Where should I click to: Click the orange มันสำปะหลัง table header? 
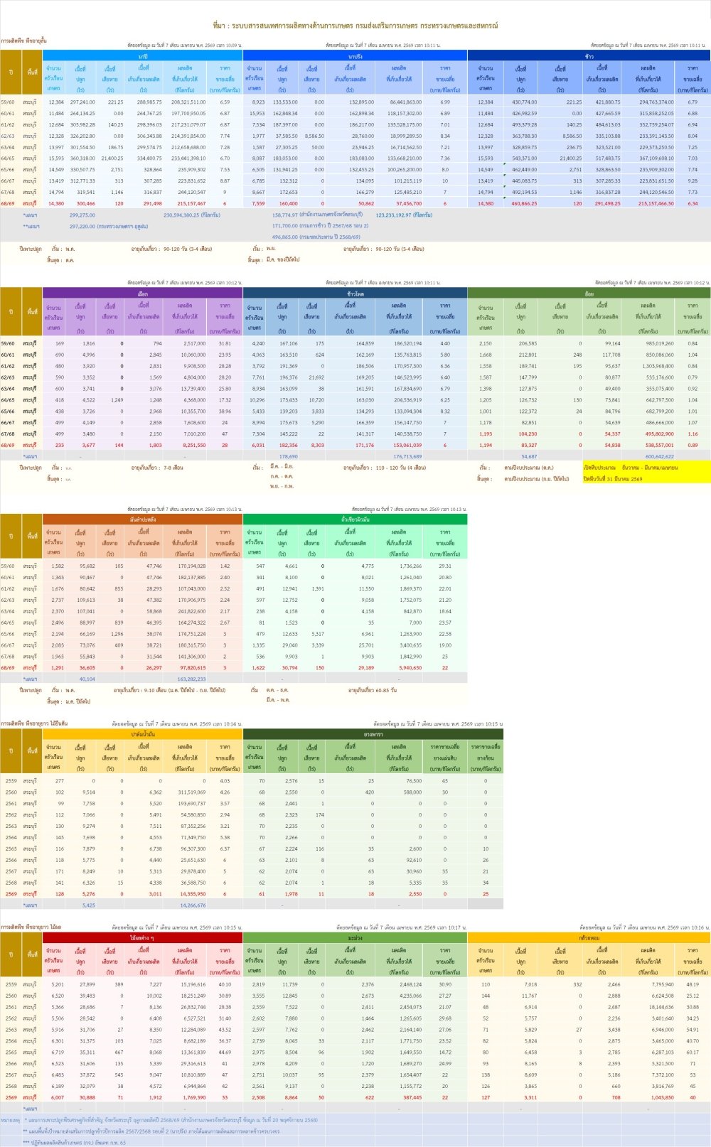click(143, 519)
